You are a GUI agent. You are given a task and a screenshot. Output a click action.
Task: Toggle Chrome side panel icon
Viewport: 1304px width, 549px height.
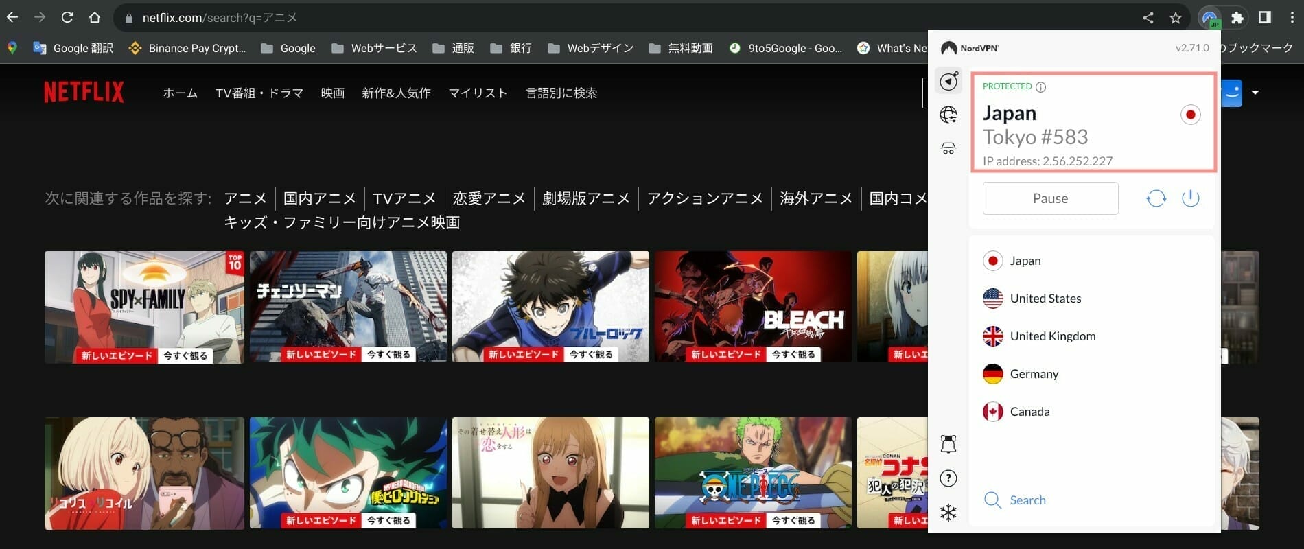1265,18
